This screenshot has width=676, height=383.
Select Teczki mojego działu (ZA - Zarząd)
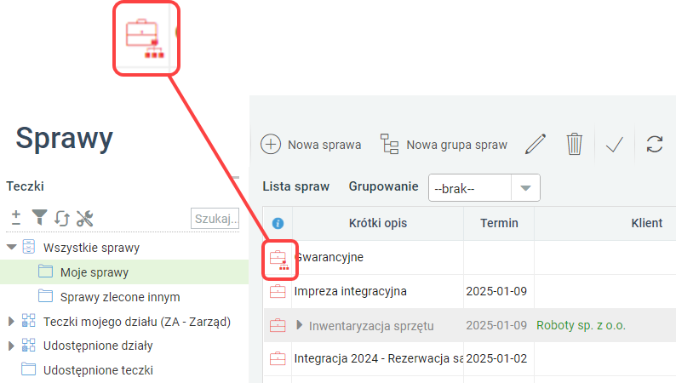[x=137, y=322]
